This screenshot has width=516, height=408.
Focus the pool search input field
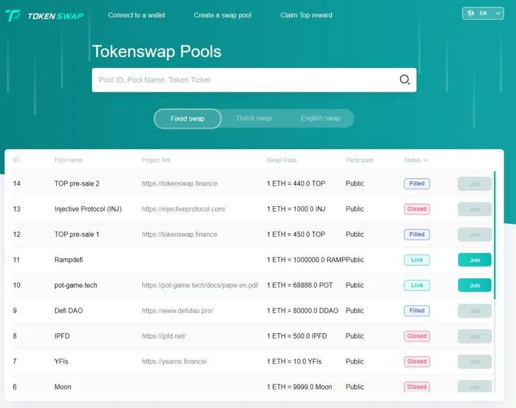[254, 80]
